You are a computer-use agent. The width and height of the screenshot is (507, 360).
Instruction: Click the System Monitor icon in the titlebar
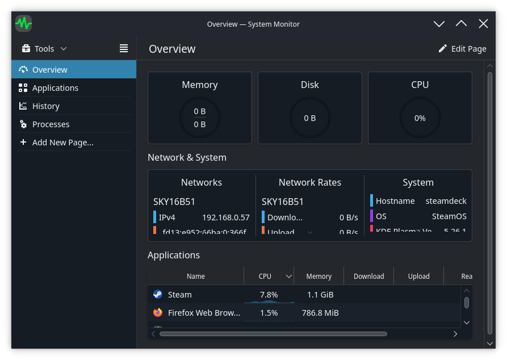(23, 23)
